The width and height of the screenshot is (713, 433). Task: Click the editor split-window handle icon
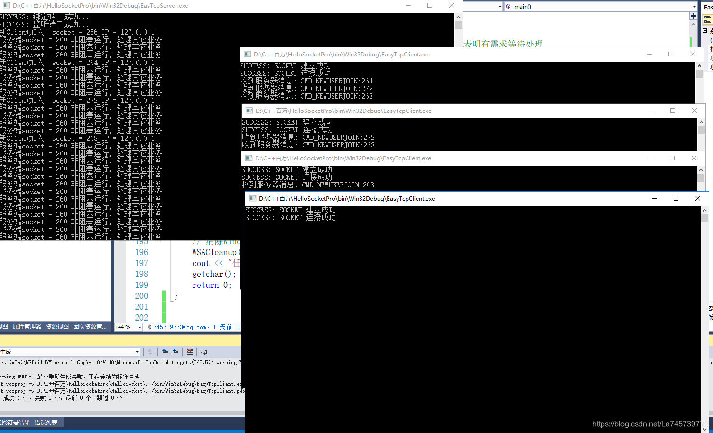tap(693, 16)
